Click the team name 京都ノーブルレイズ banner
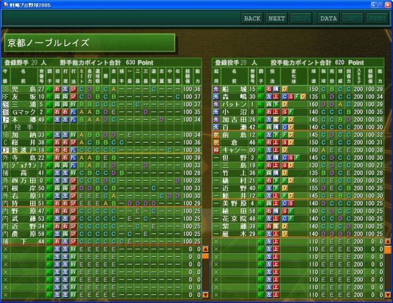The height and width of the screenshot is (303, 393). pyautogui.click(x=90, y=42)
